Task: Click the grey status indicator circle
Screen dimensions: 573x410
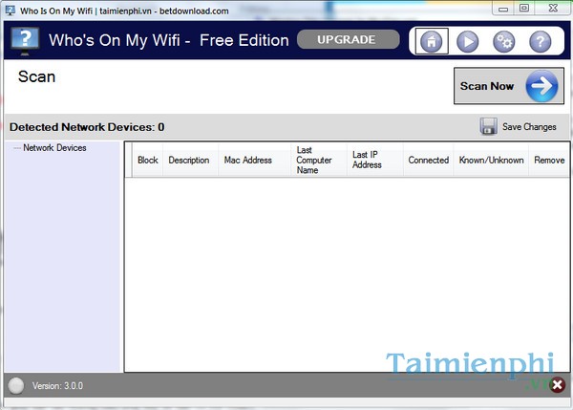Action: [x=15, y=385]
